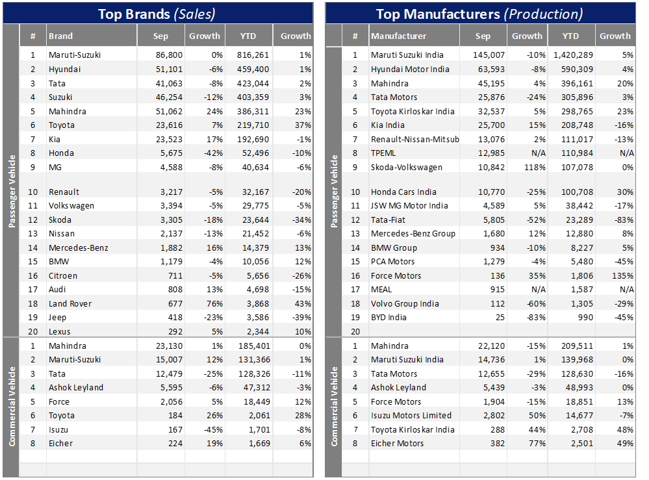
Task: Click the Hyundai Motor India manufacturer cell
Action: point(410,69)
